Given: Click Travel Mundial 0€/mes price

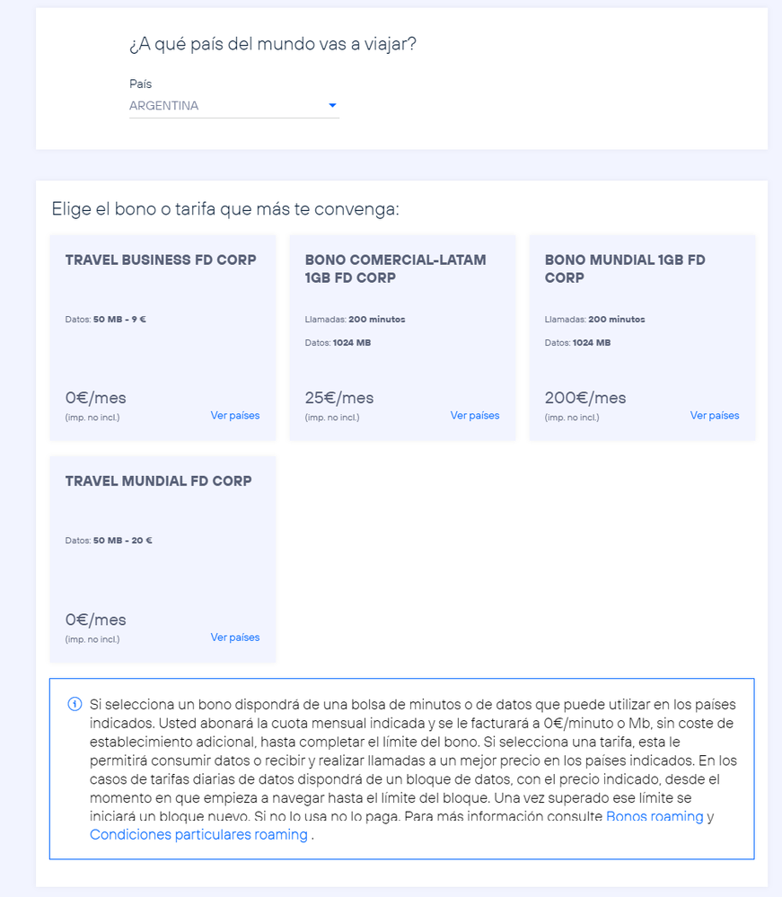Looking at the screenshot, I should coord(96,620).
